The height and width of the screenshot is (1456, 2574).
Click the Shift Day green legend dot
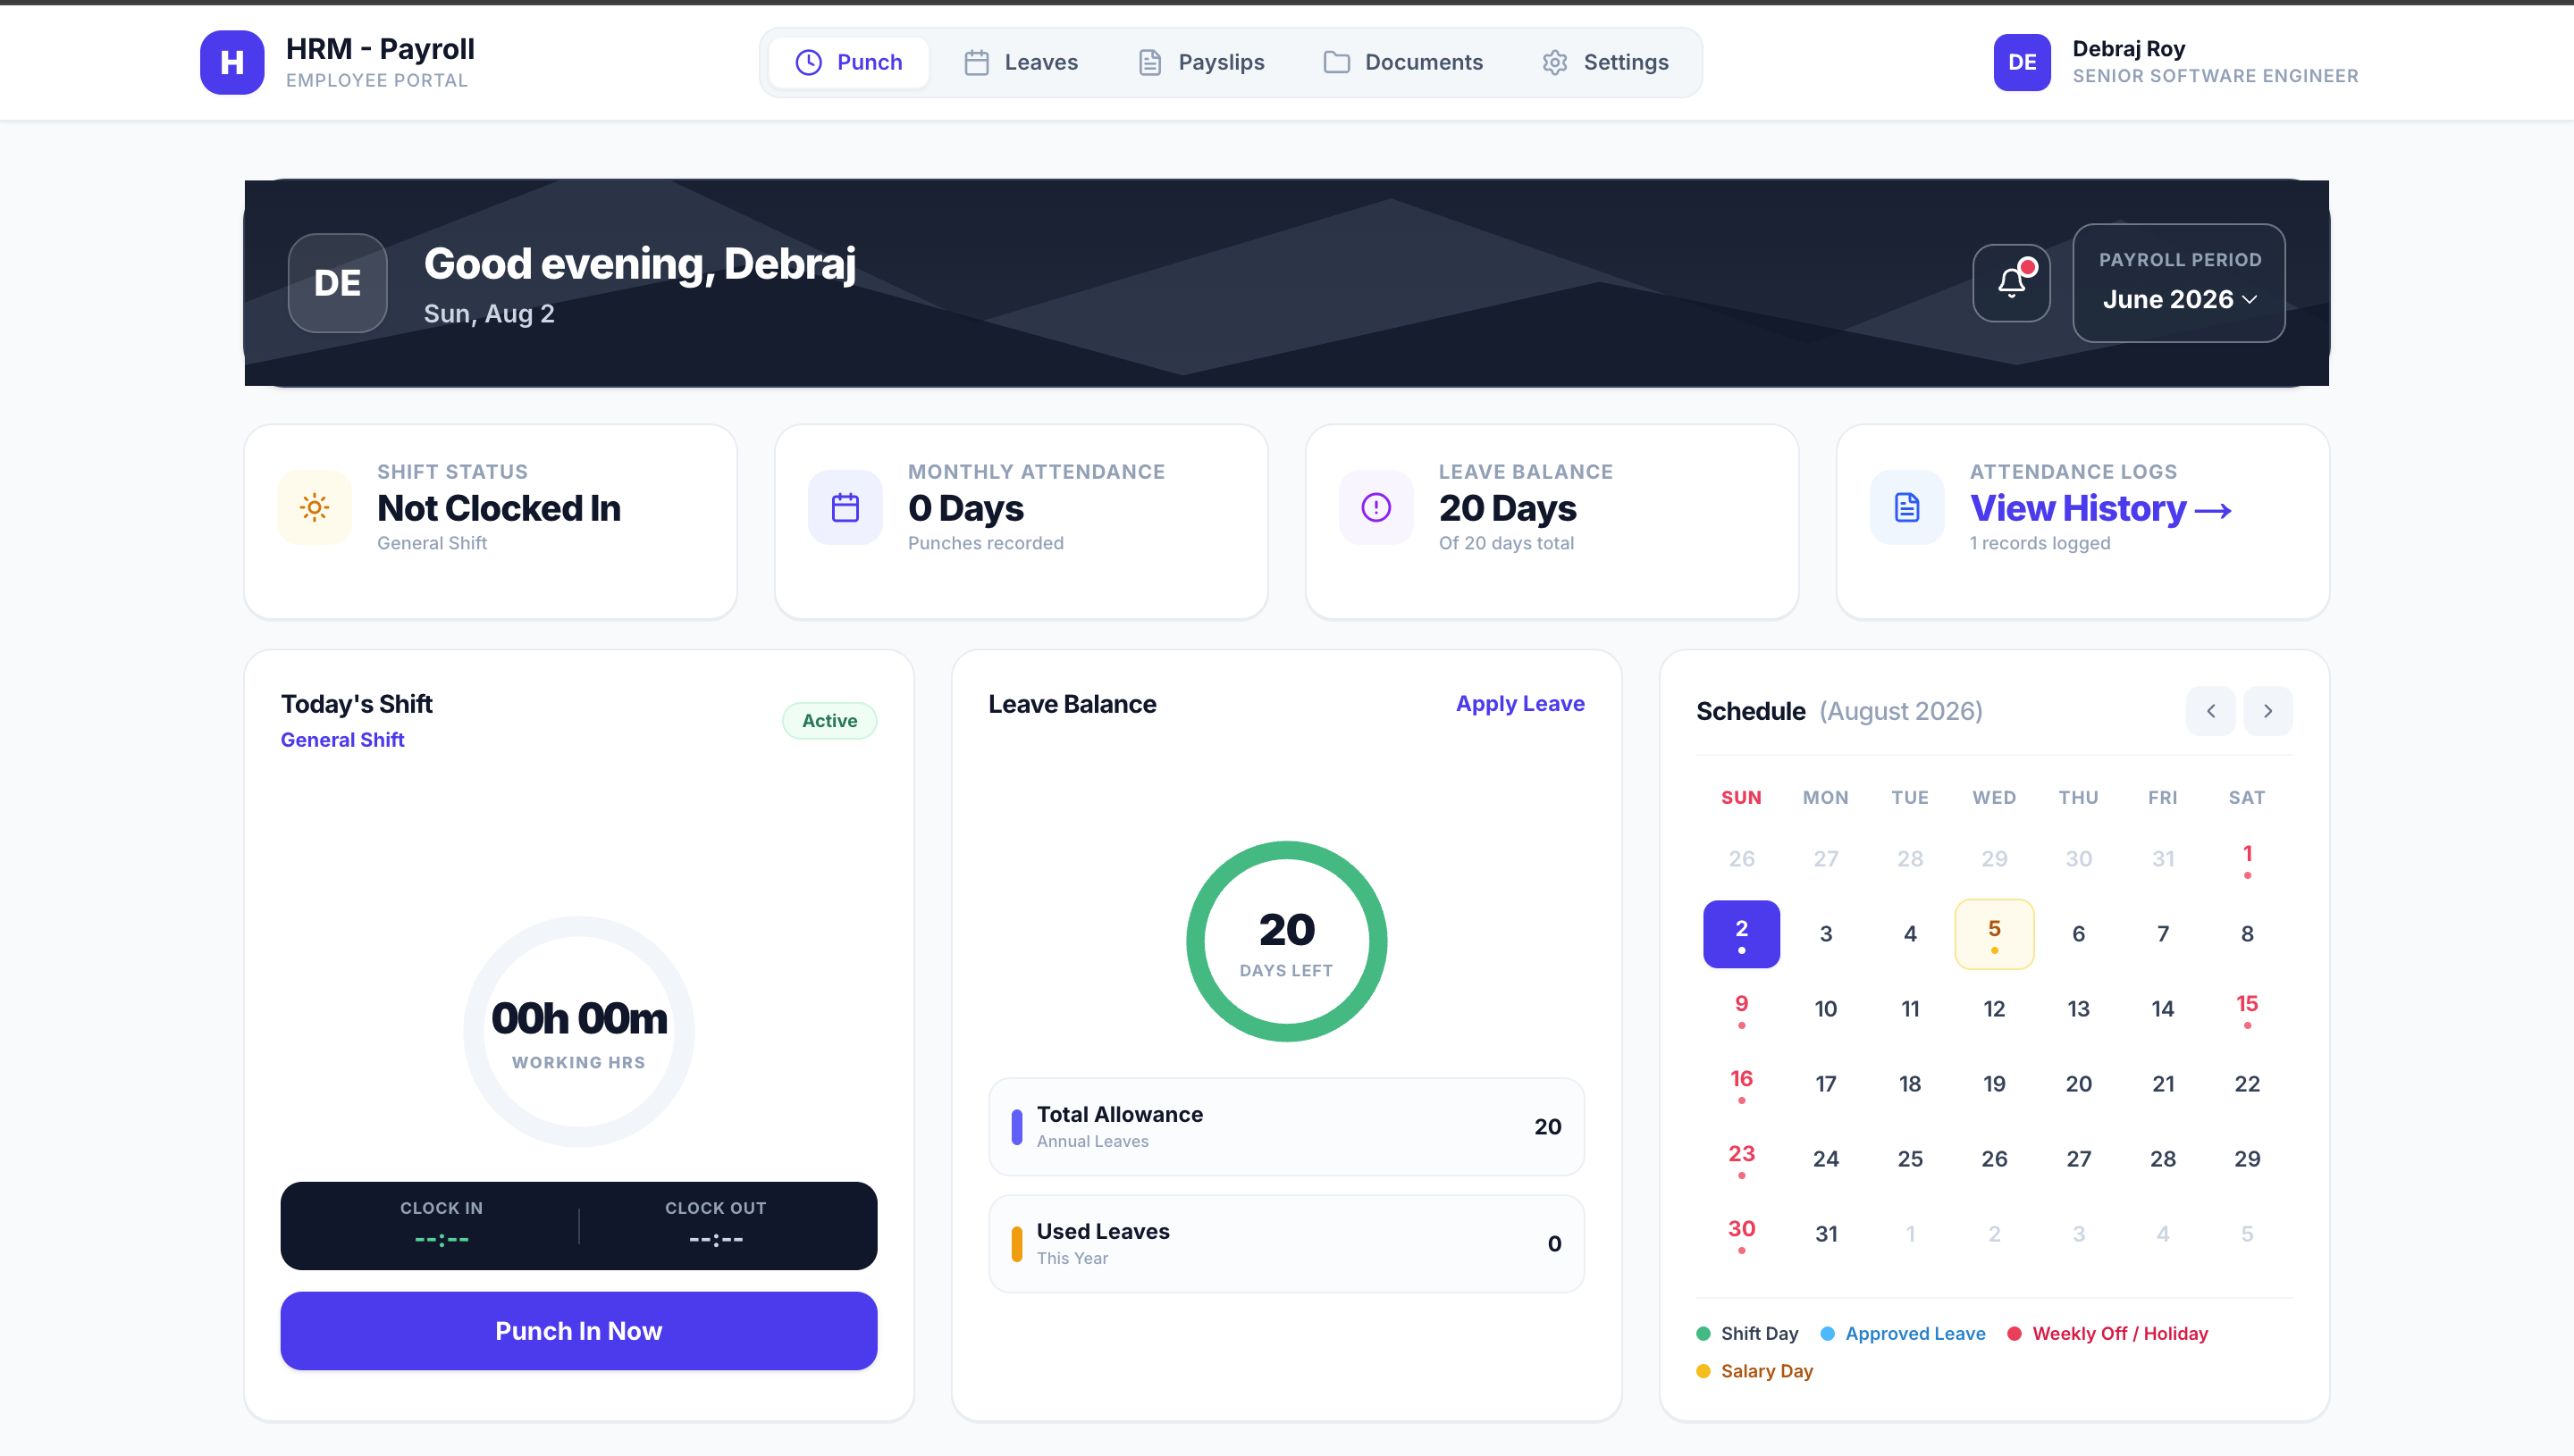[x=1703, y=1334]
